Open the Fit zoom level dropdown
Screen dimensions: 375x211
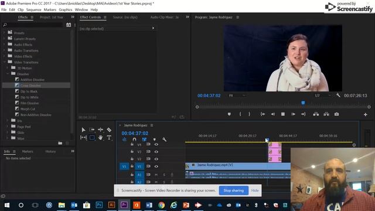pos(237,96)
